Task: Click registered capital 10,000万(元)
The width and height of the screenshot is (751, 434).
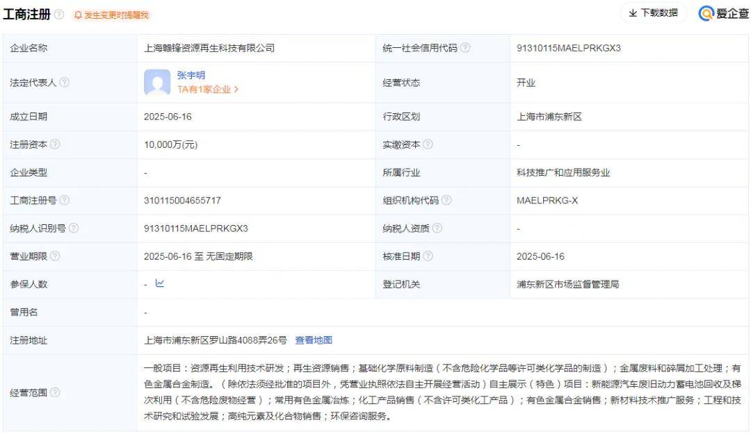Action: pyautogui.click(x=170, y=144)
